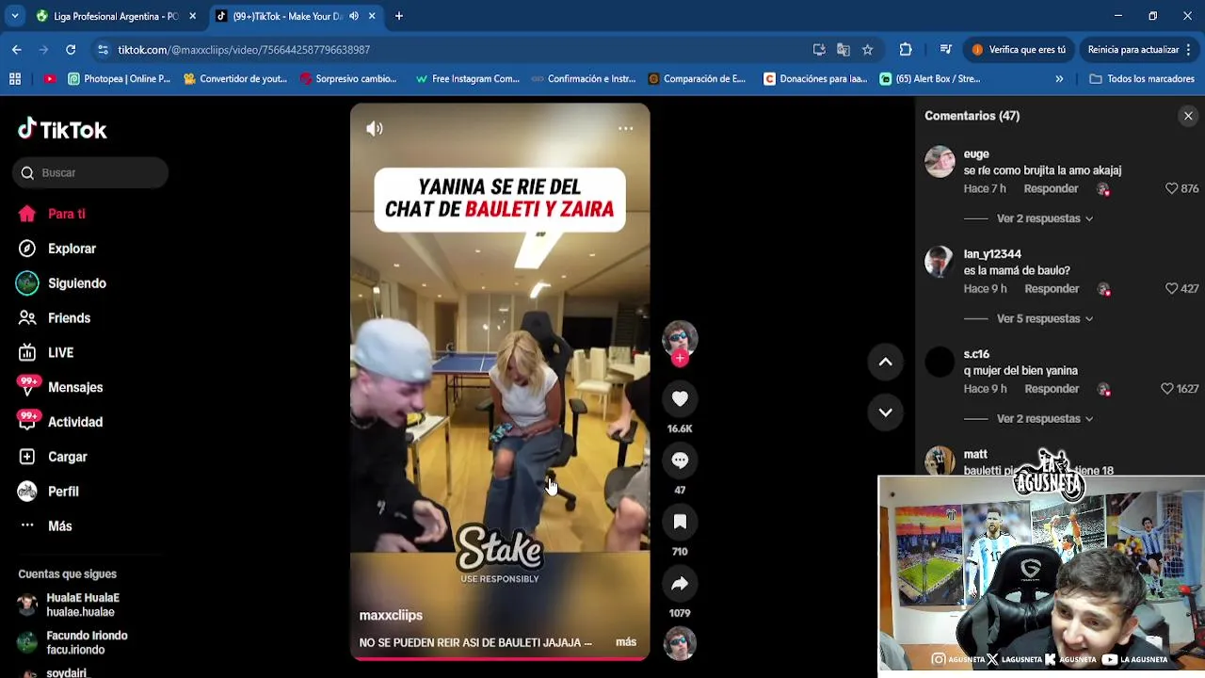Open the browser extensions puzzle icon
This screenshot has width=1205, height=678.
click(906, 50)
